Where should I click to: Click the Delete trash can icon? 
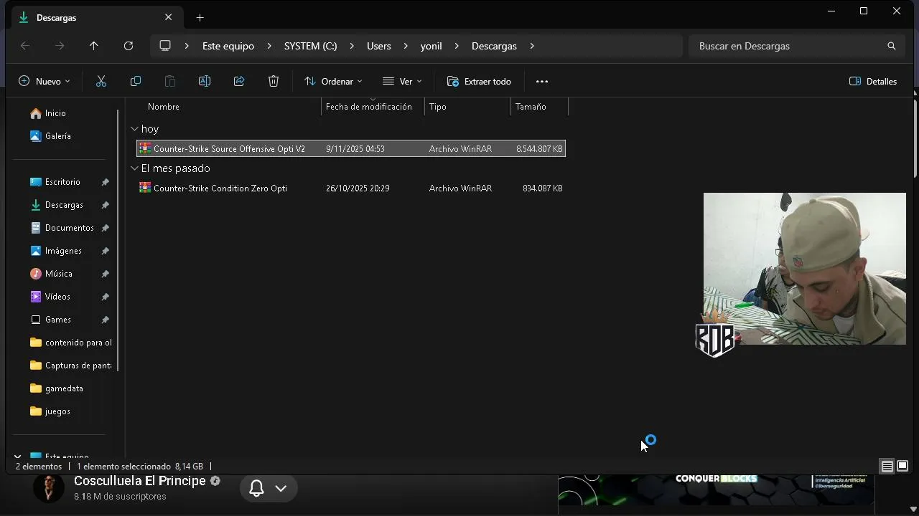(x=274, y=82)
